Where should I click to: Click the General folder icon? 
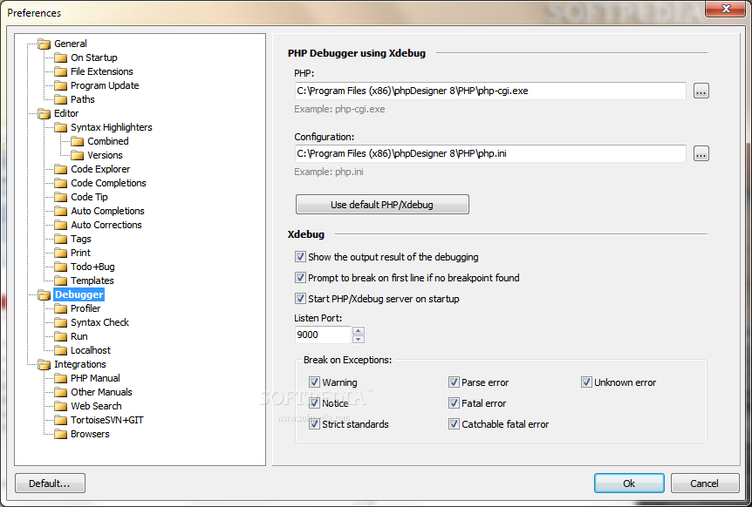pos(44,44)
